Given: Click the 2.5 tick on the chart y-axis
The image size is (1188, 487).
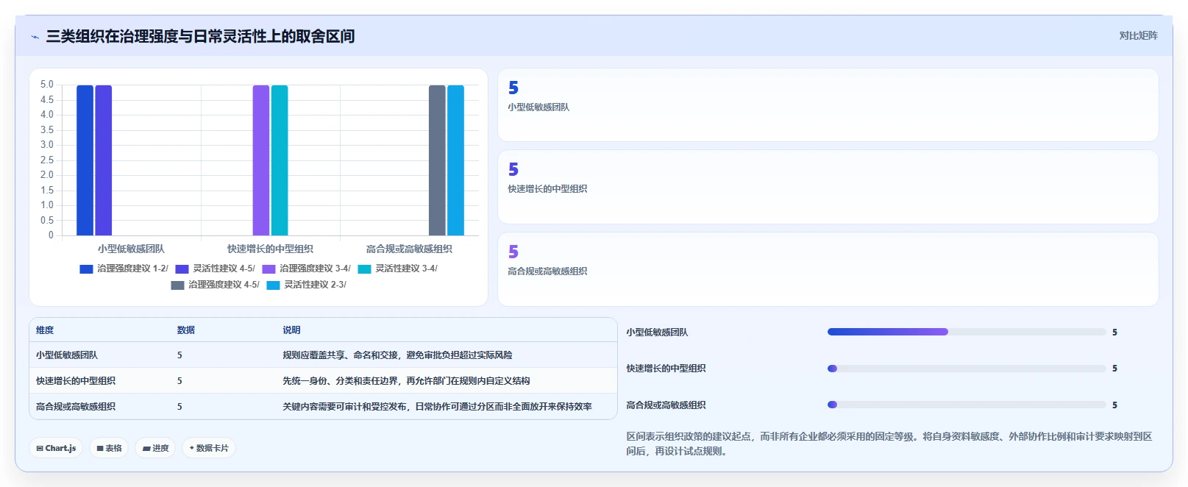Looking at the screenshot, I should pyautogui.click(x=47, y=160).
